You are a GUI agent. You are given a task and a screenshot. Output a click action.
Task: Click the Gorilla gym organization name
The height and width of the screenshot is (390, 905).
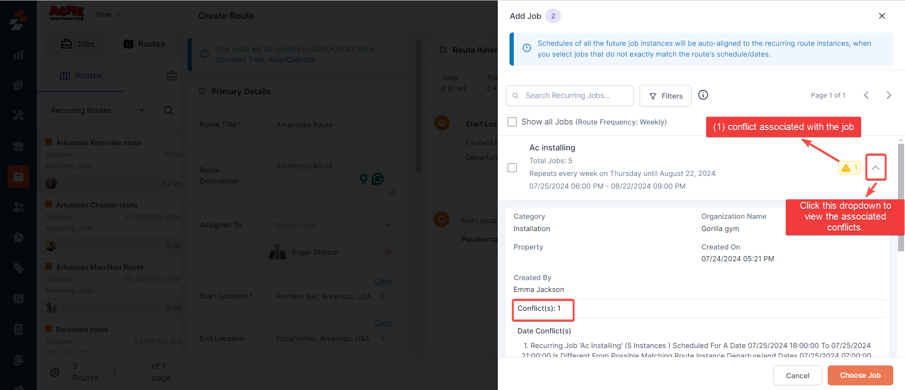720,229
